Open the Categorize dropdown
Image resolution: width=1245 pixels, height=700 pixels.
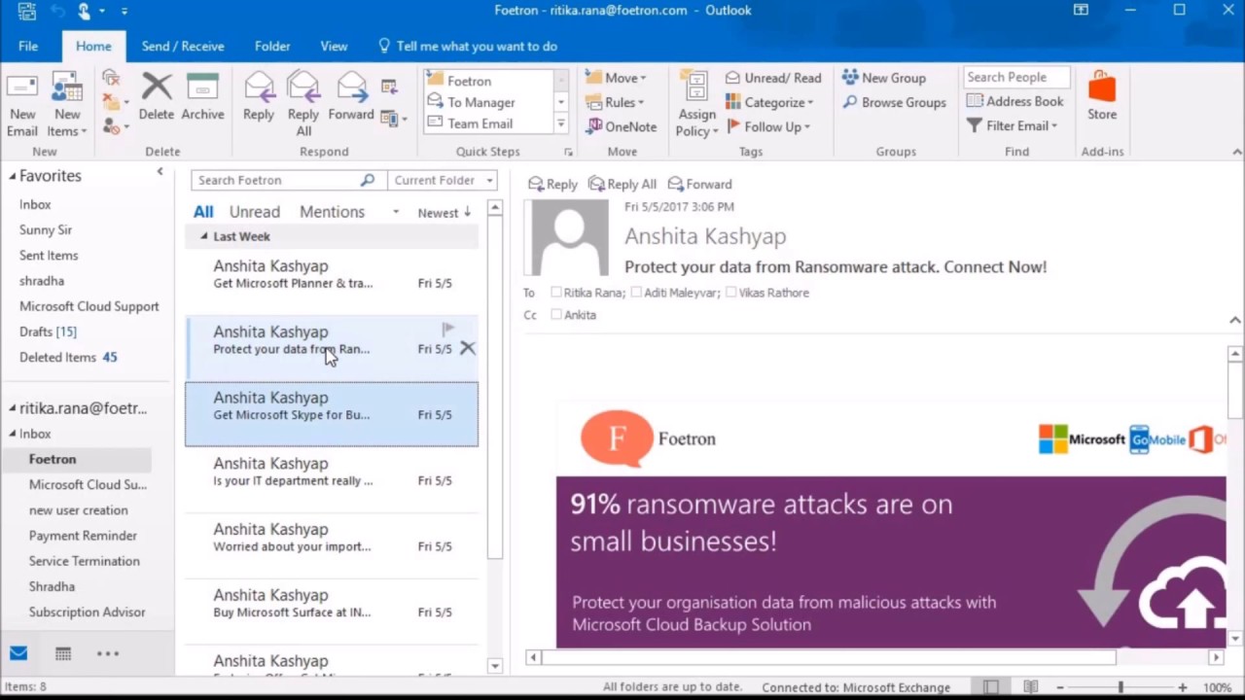pyautogui.click(x=770, y=102)
